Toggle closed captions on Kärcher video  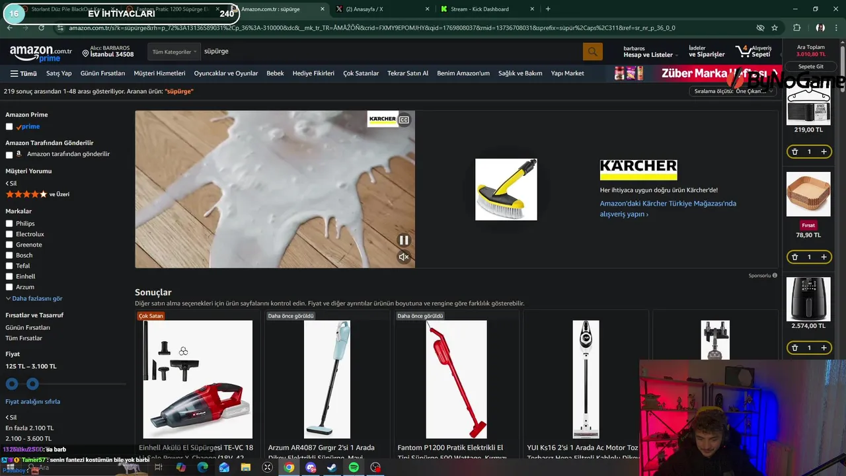pyautogui.click(x=404, y=120)
